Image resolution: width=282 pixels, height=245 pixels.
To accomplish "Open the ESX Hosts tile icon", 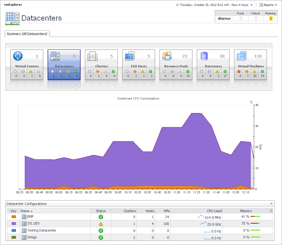I will point(129,56).
